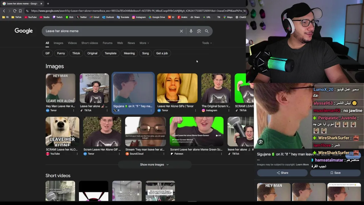The image size is (364, 205).
Task: Select the Meaning filter chip
Action: pyautogui.click(x=129, y=53)
